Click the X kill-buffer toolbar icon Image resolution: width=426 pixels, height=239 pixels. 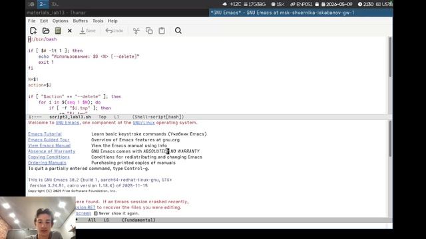pyautogui.click(x=70, y=31)
